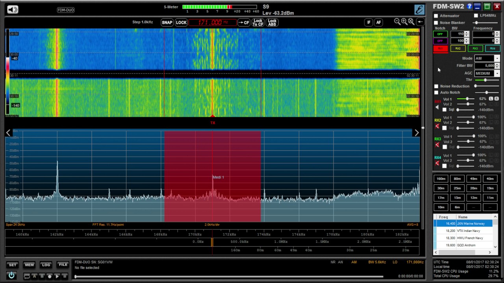Unmute the RX3 speaker icon
The width and height of the screenshot is (504, 283).
point(437,145)
